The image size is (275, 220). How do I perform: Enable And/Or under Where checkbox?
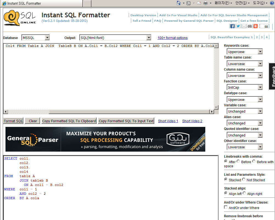226,207
